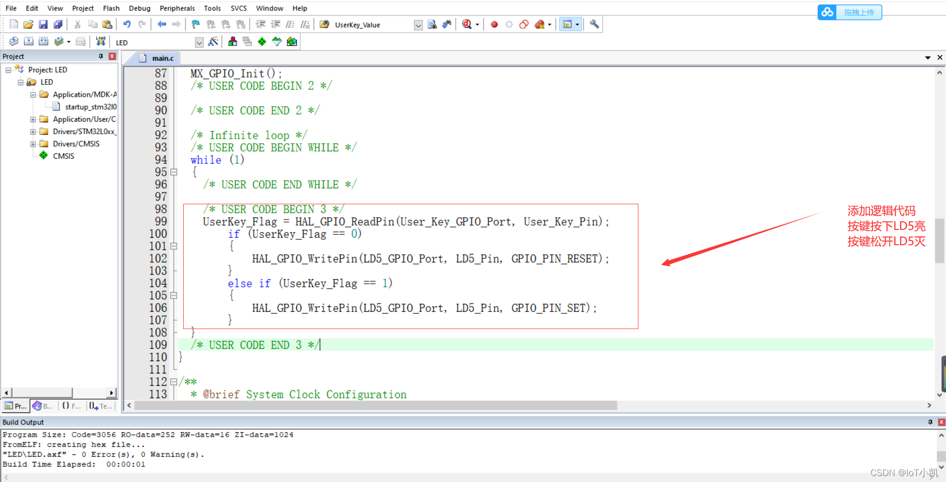Screen dimensions: 946x482
Task: Translate current file icon
Action: (x=14, y=42)
